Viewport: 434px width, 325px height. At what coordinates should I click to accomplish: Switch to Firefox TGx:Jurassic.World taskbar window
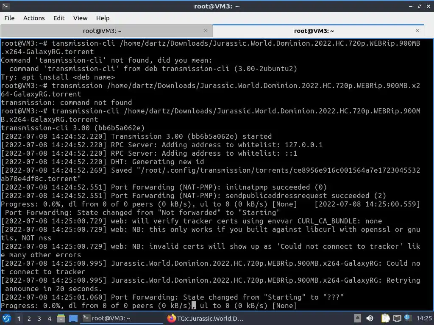coord(206,318)
